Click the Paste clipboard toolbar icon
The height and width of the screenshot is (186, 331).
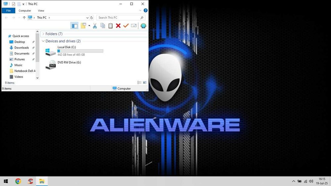pyautogui.click(x=111, y=26)
